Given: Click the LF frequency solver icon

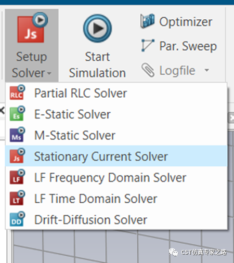Looking at the screenshot, I should tap(17, 177).
